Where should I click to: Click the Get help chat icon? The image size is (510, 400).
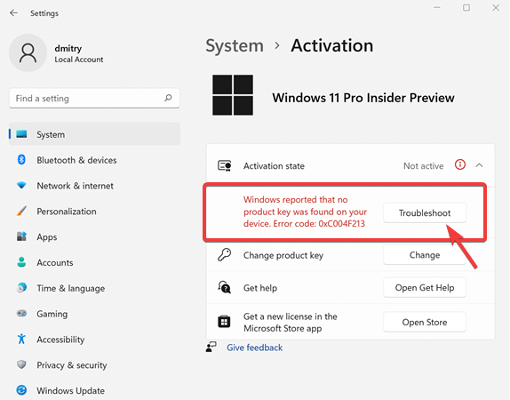(225, 287)
